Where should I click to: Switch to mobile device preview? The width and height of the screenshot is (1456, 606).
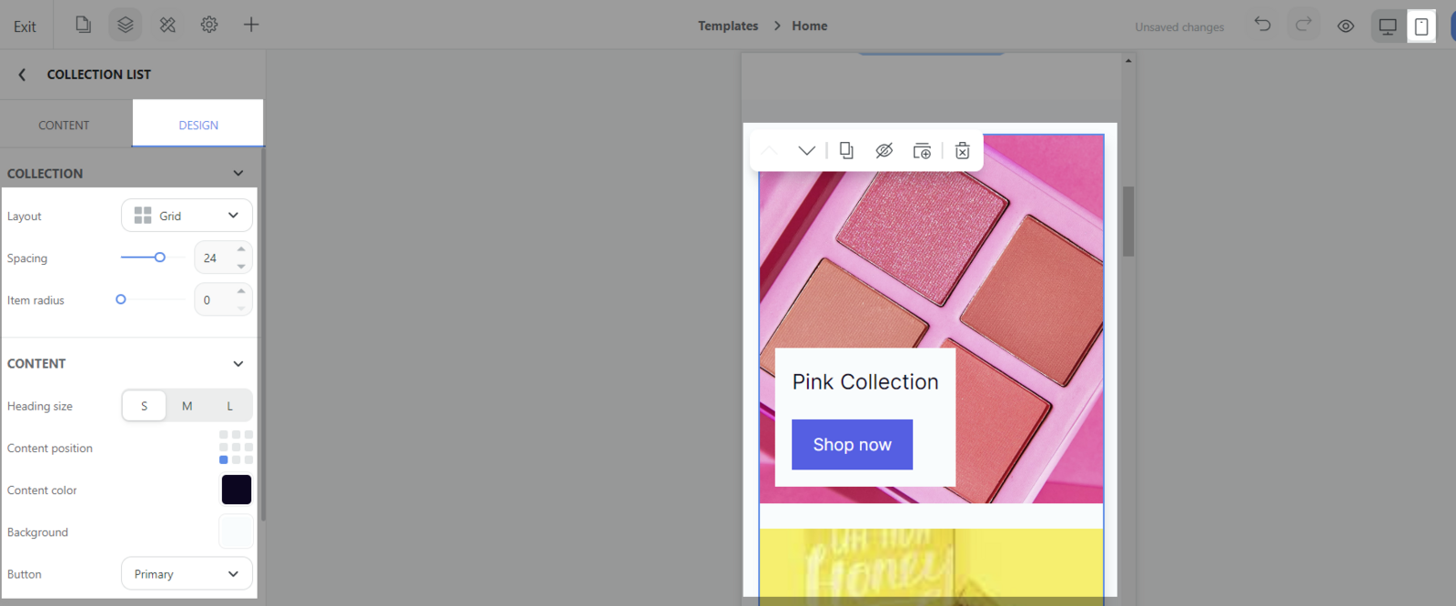pos(1421,26)
